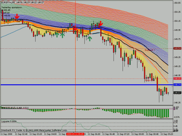Click the 11 Sep 06:00 time label
Viewport: 182px width, 136px height.
point(94,134)
